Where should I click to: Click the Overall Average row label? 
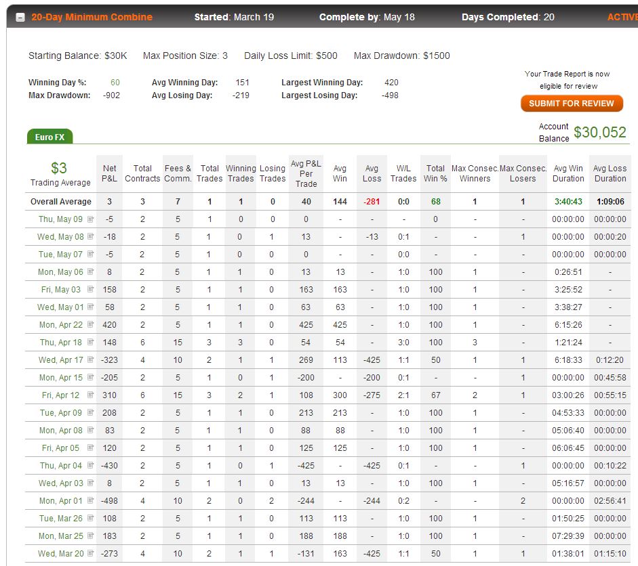click(x=61, y=202)
